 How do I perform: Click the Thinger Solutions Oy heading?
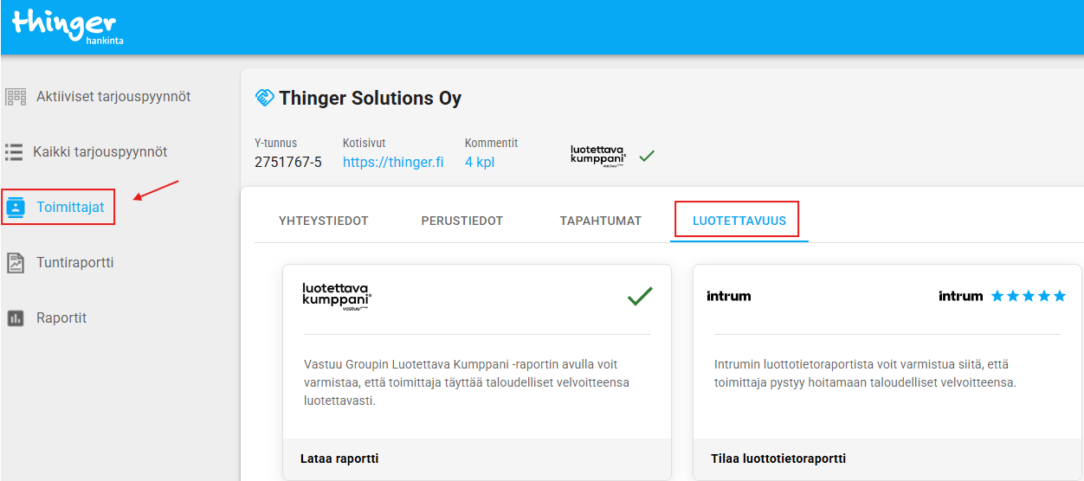point(371,98)
